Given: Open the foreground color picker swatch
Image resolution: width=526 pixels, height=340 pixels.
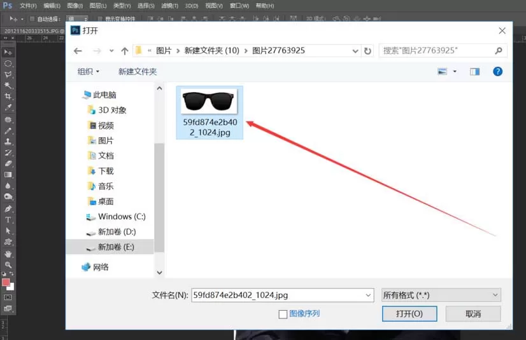Looking at the screenshot, I should (x=6, y=282).
